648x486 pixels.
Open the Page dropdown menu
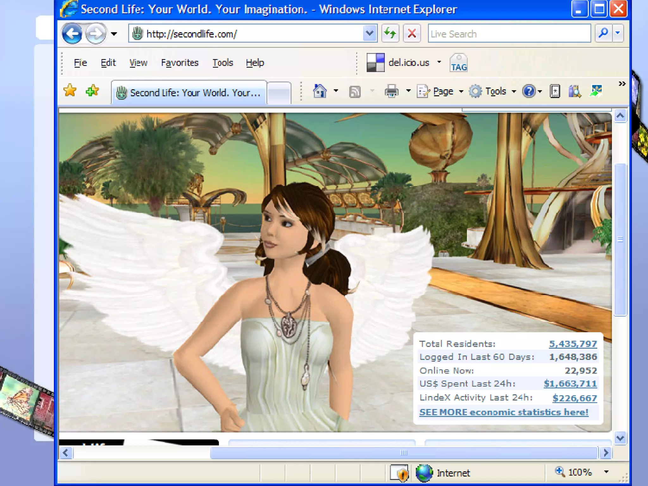(x=443, y=91)
